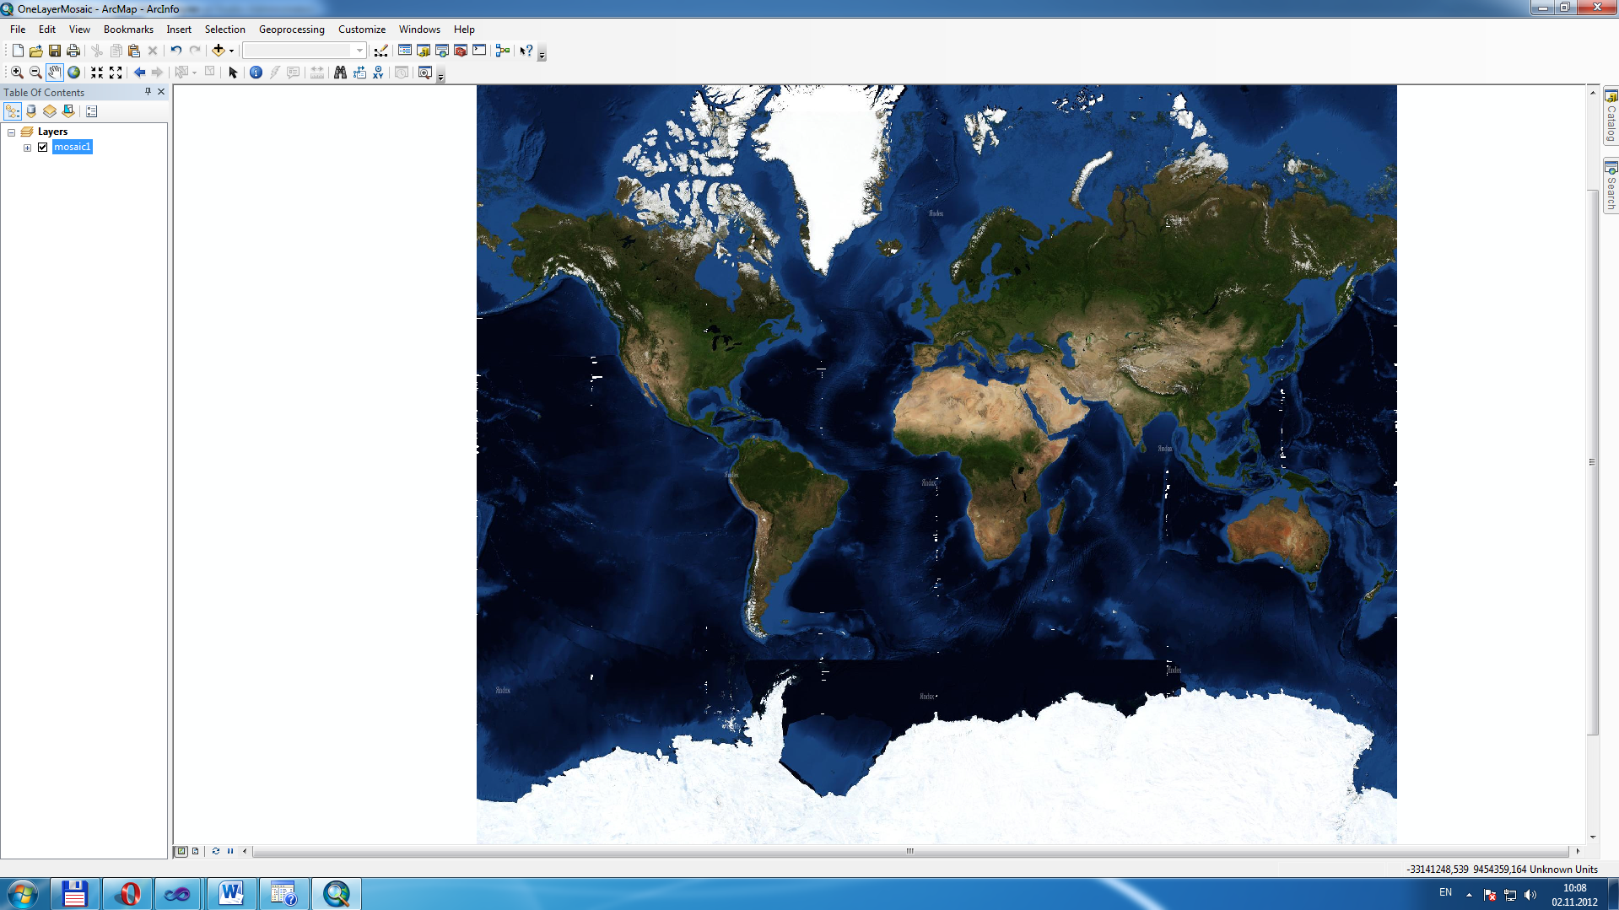Viewport: 1619px width, 910px height.
Task: Launch the ModelBuilder window
Action: pos(503,51)
